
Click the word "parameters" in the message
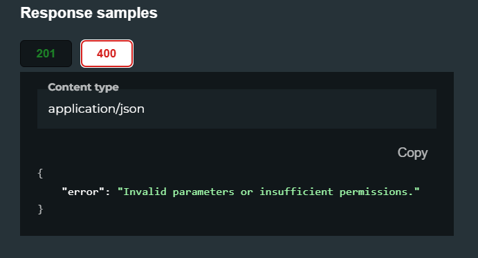tap(203, 192)
